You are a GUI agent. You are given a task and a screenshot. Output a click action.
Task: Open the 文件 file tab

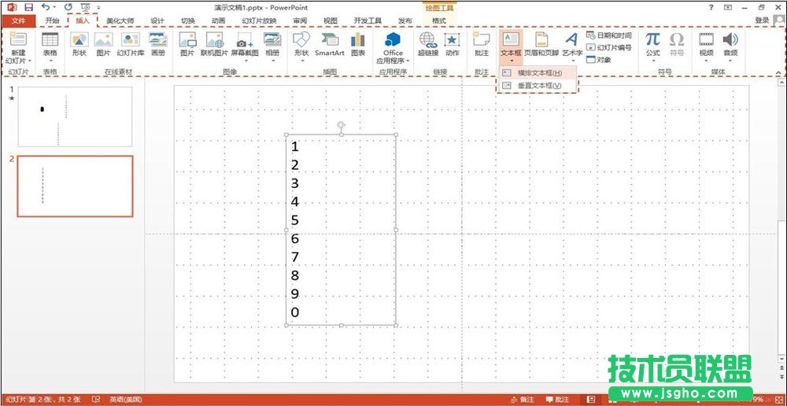pyautogui.click(x=18, y=20)
